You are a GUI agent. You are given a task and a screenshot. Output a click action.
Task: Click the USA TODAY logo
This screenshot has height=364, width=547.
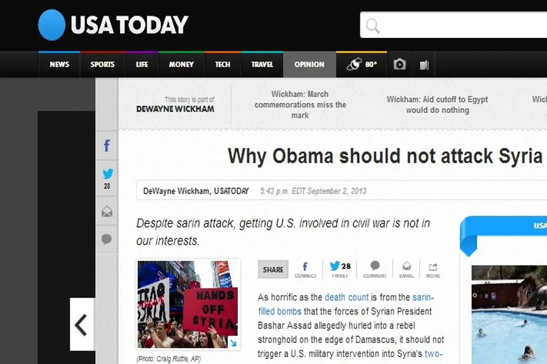coord(113,25)
